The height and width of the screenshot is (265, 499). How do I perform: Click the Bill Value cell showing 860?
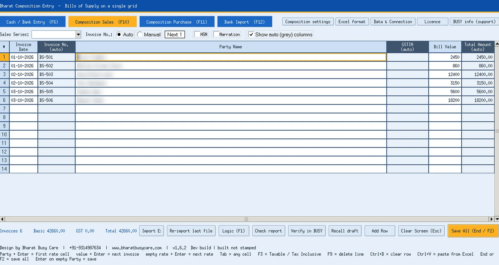[x=445, y=66]
